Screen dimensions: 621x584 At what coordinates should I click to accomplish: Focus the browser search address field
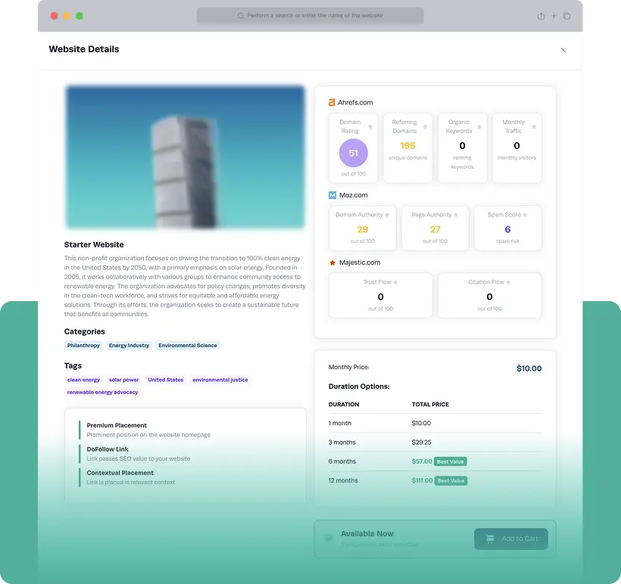coord(310,16)
